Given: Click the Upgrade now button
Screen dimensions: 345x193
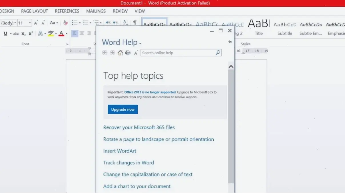Looking at the screenshot, I should tap(123, 109).
